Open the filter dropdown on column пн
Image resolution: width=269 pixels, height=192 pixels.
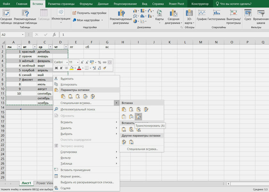(x=19, y=47)
